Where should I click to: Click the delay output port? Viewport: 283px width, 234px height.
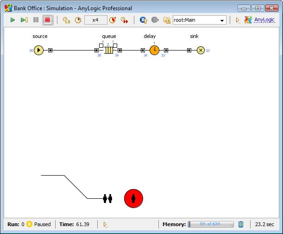point(166,50)
